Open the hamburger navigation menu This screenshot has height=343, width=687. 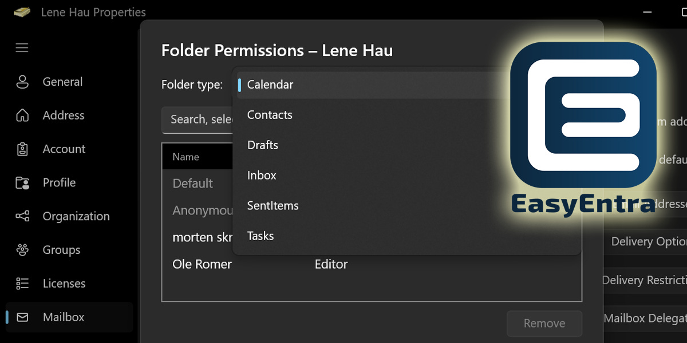(x=22, y=47)
